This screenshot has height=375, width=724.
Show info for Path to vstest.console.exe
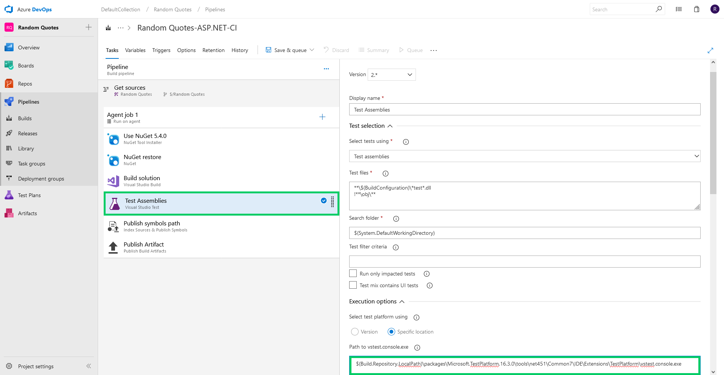[x=417, y=347]
